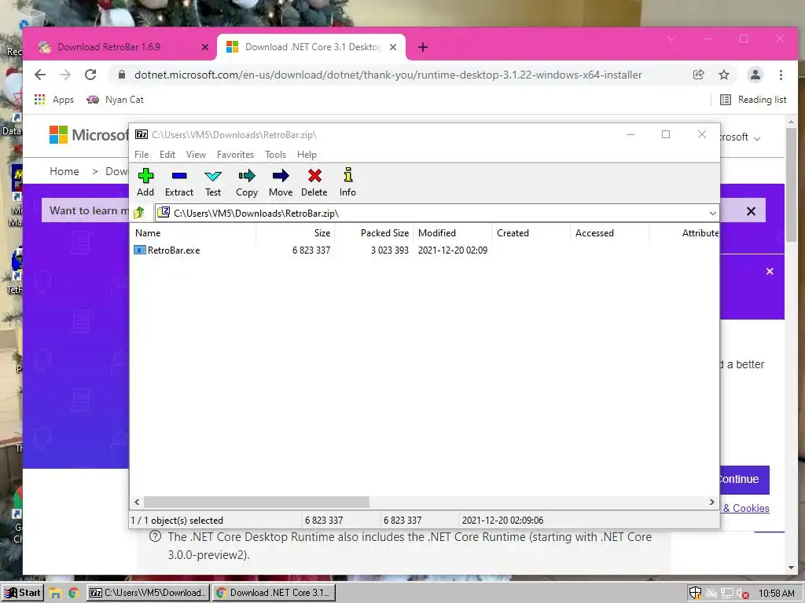
Task: Open Windows Security tray icon
Action: (695, 594)
